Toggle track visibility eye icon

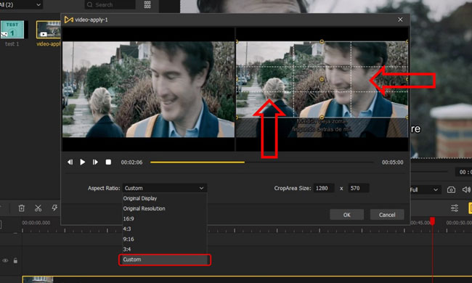[5, 261]
